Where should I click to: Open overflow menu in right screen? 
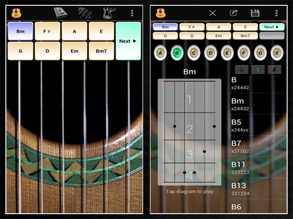pos(276,13)
